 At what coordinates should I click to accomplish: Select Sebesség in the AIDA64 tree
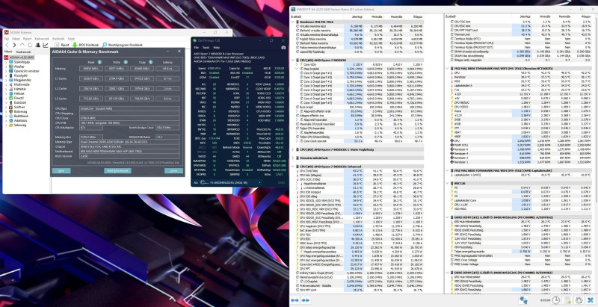tap(20, 125)
